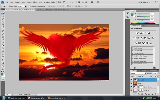This screenshot has width=160, height=100.
Task: Add an Exposure adjustment
Action: pyautogui.click(x=149, y=33)
